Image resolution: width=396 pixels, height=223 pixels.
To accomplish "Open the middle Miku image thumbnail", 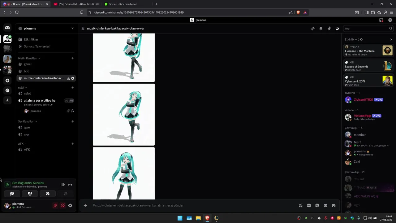I will tap(124, 115).
